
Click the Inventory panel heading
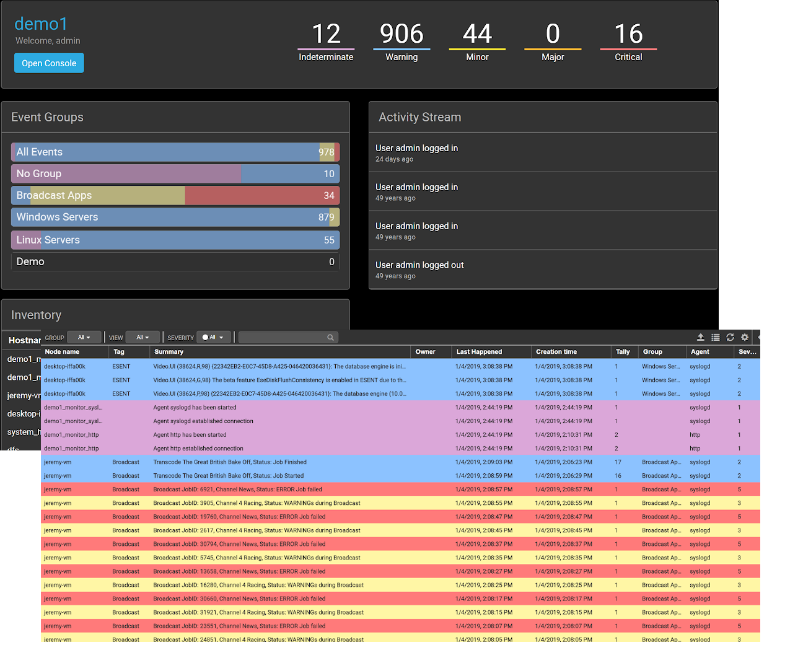[x=36, y=315]
